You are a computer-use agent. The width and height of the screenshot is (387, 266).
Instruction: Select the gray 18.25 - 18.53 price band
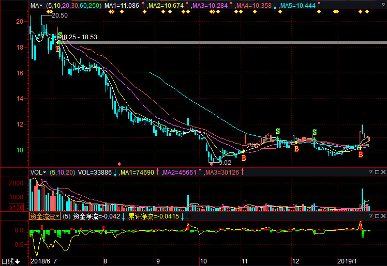[x=207, y=42]
